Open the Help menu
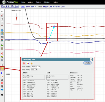Image resolution: width=105 pixels, height=102 pixels. (x=55, y=2)
